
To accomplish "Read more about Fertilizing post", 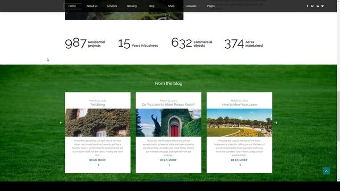I will pyautogui.click(x=98, y=160).
